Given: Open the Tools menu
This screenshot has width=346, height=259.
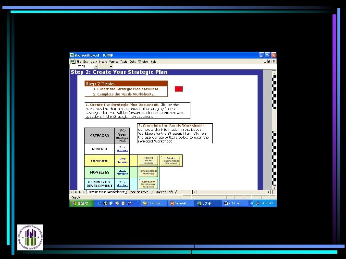Looking at the screenshot, I should click(x=124, y=62).
